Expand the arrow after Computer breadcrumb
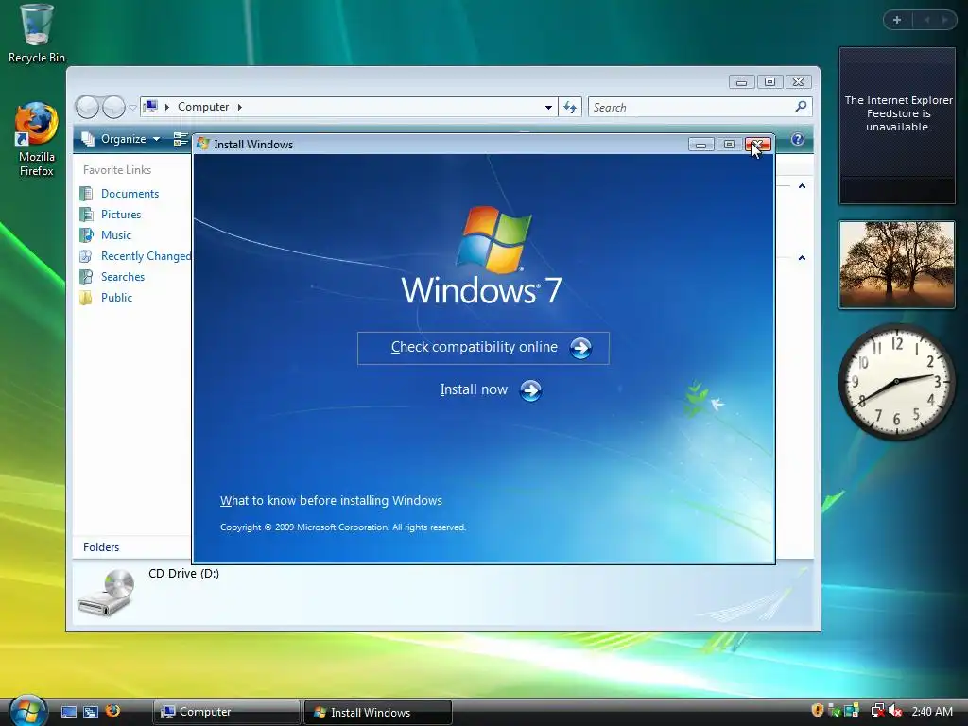 tap(240, 107)
